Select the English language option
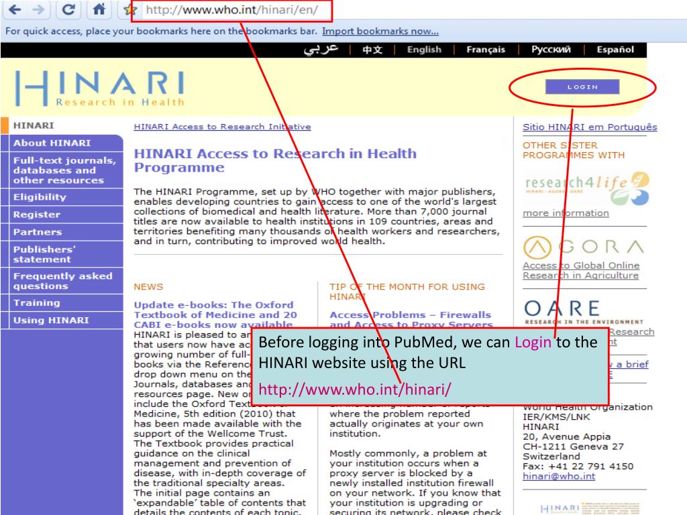Viewport: 687px width, 515px height. pyautogui.click(x=424, y=50)
